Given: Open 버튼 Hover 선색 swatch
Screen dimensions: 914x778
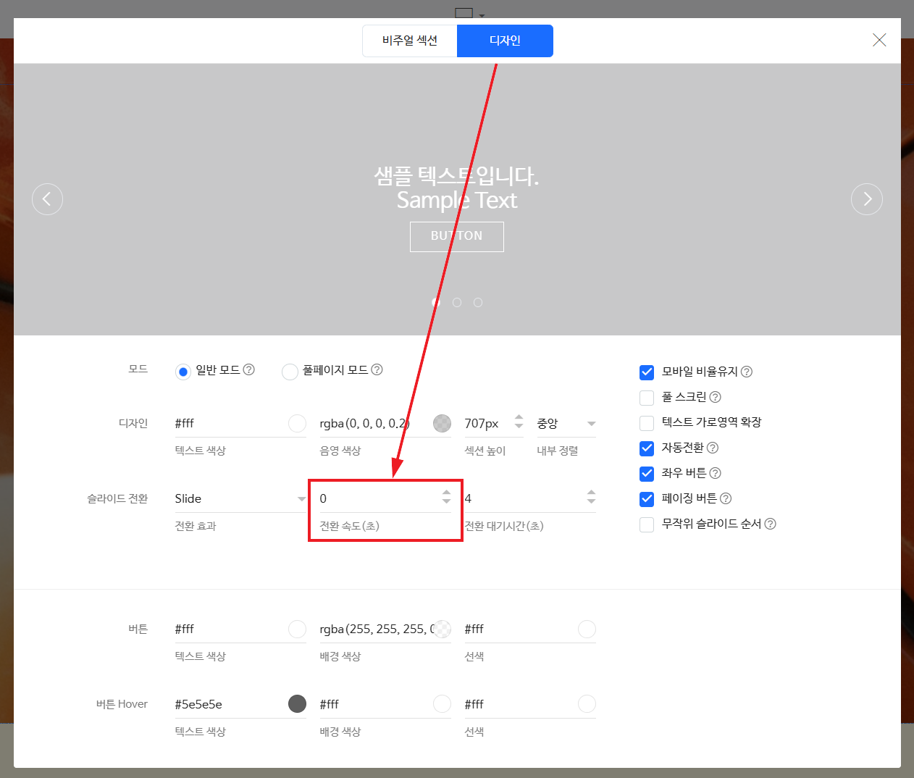Looking at the screenshot, I should click(x=587, y=703).
